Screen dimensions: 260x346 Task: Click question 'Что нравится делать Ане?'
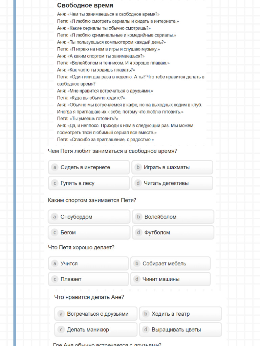[89, 297]
